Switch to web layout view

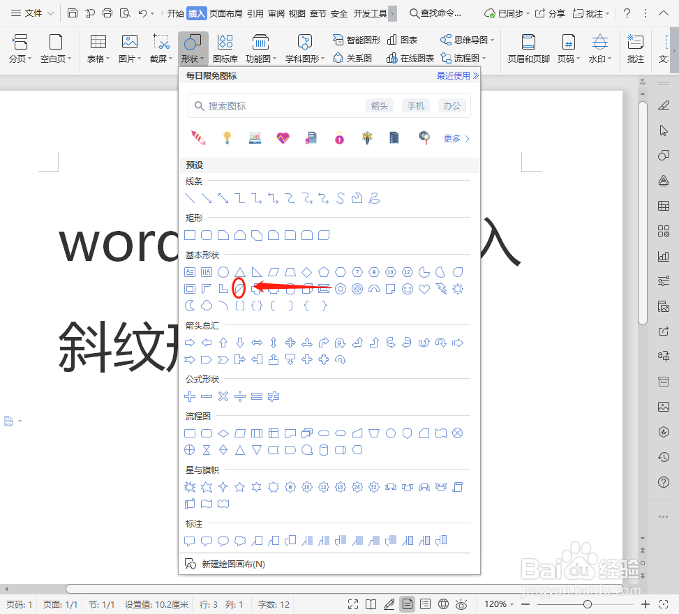click(x=443, y=604)
